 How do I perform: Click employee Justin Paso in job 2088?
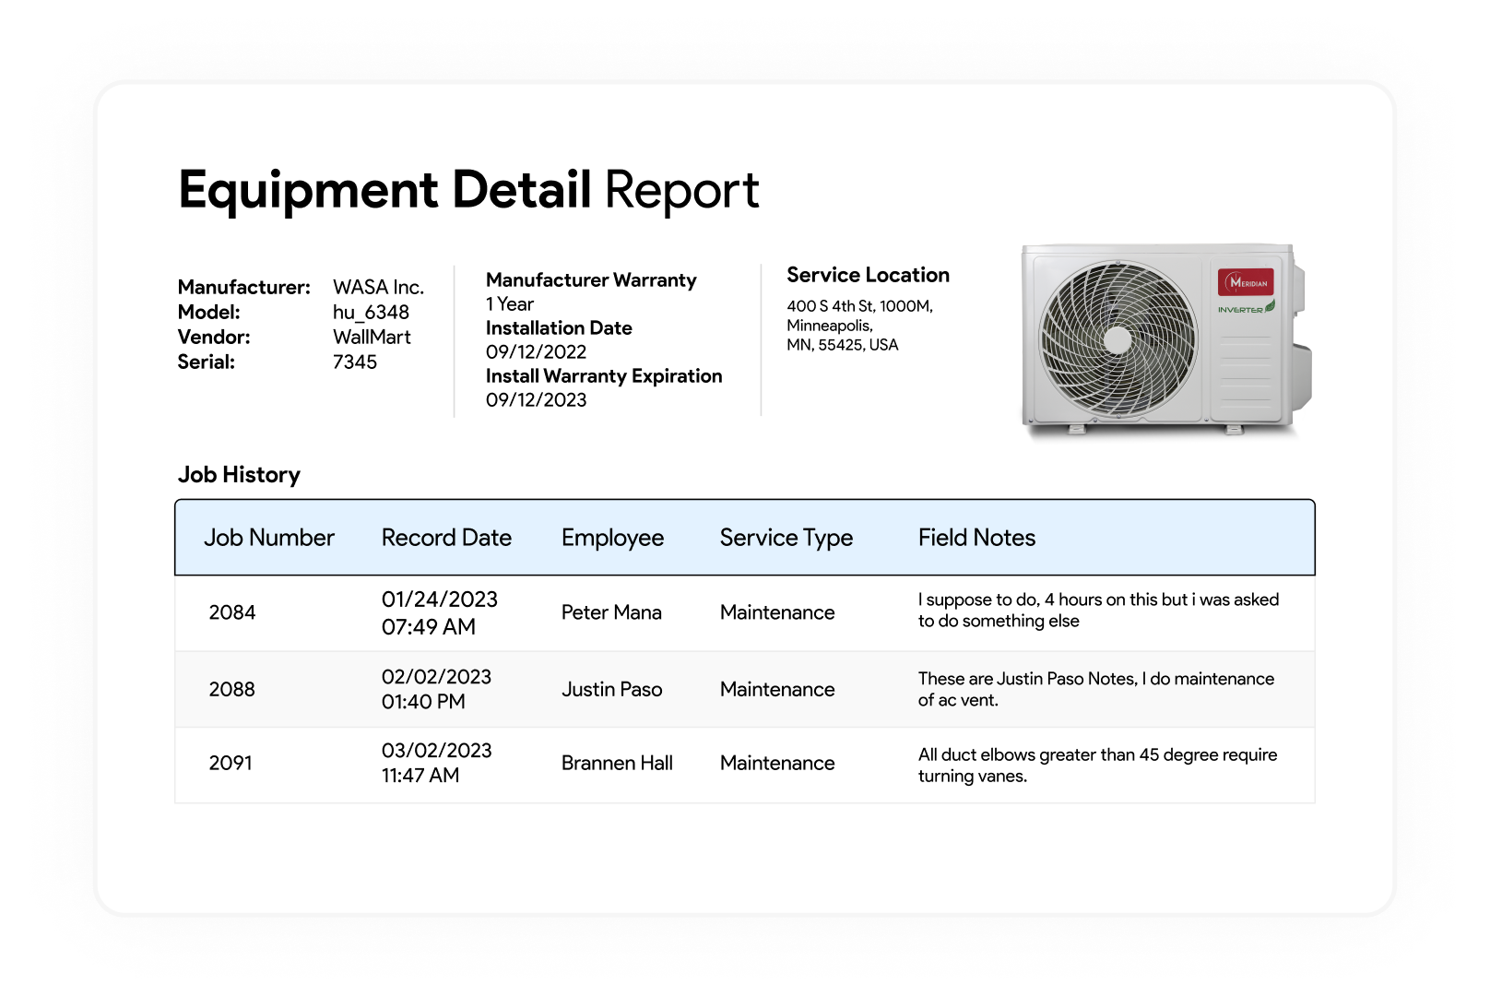click(611, 689)
